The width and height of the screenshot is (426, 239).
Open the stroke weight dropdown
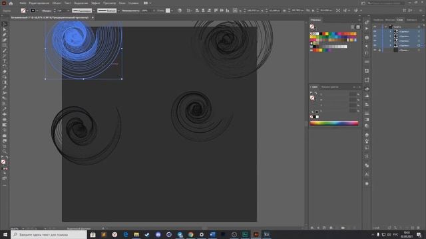click(68, 11)
